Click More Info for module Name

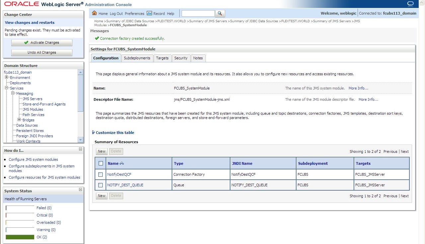point(358,88)
